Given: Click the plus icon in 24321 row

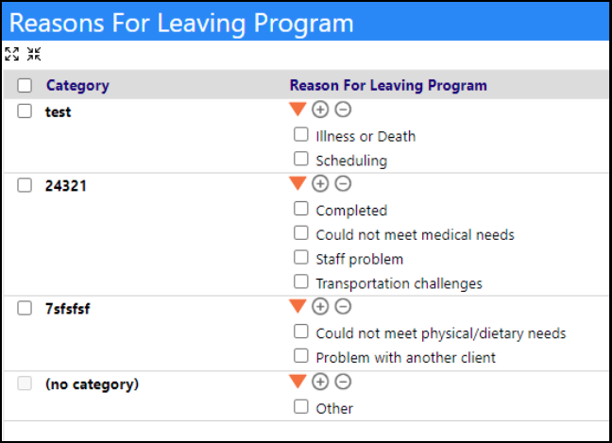Looking at the screenshot, I should [x=320, y=184].
